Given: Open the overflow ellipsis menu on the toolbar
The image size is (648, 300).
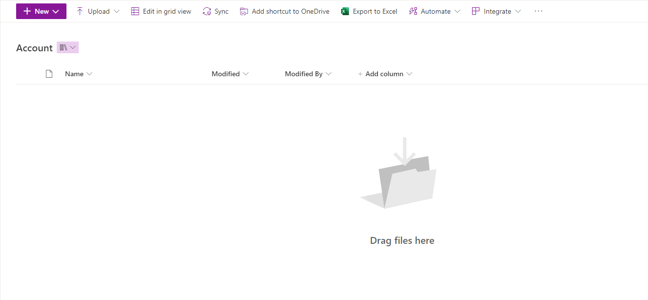Looking at the screenshot, I should [538, 11].
